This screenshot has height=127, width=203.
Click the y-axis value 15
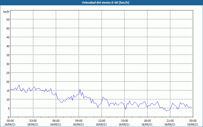(x=8, y=90)
